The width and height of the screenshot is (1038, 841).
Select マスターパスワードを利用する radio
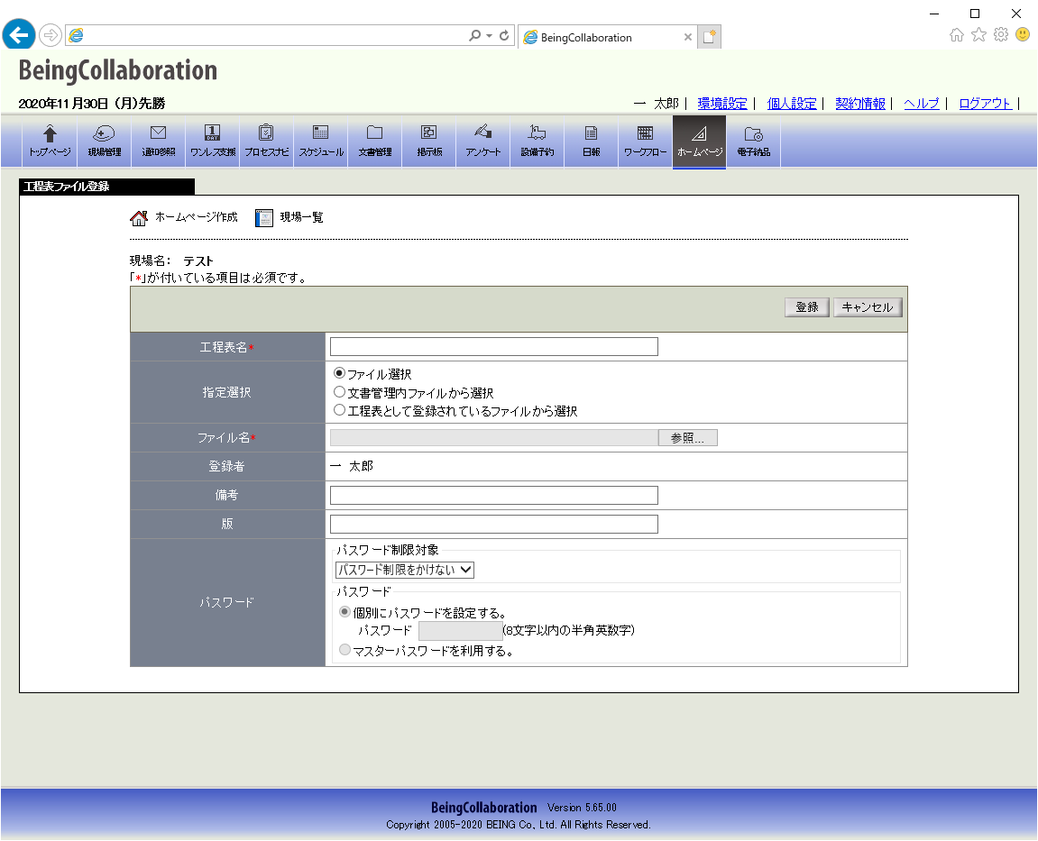tap(344, 650)
